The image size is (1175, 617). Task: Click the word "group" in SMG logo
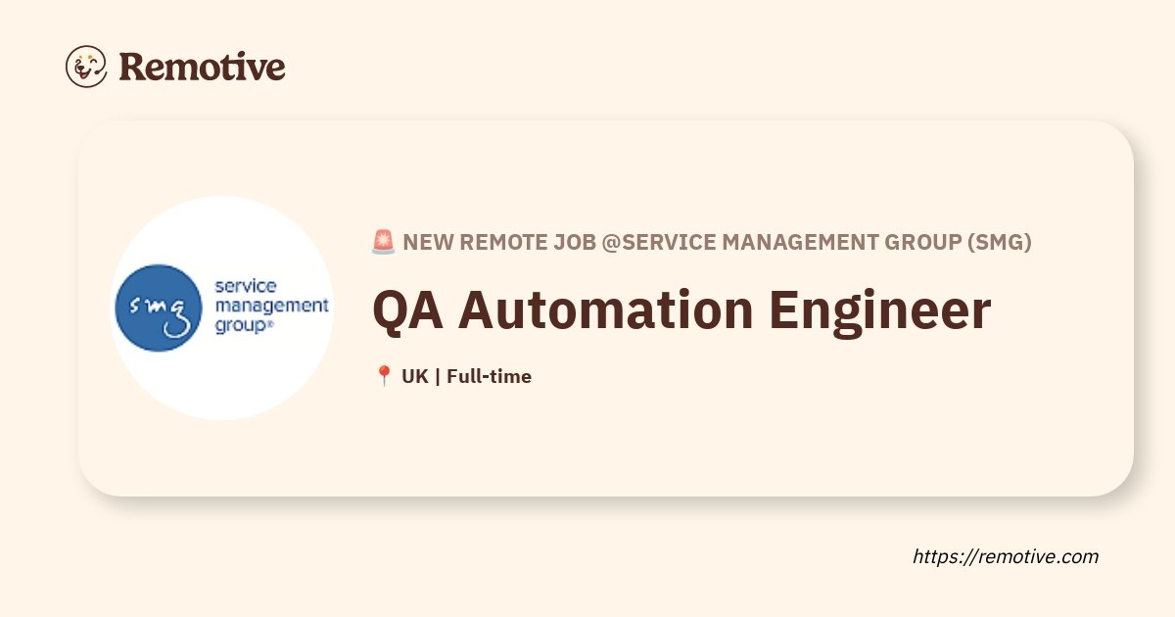239,327
